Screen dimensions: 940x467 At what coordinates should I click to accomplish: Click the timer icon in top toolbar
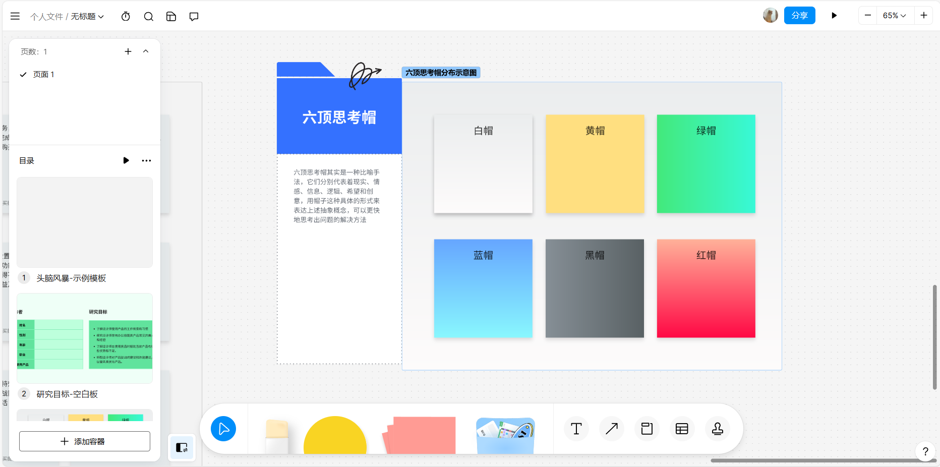pyautogui.click(x=126, y=16)
